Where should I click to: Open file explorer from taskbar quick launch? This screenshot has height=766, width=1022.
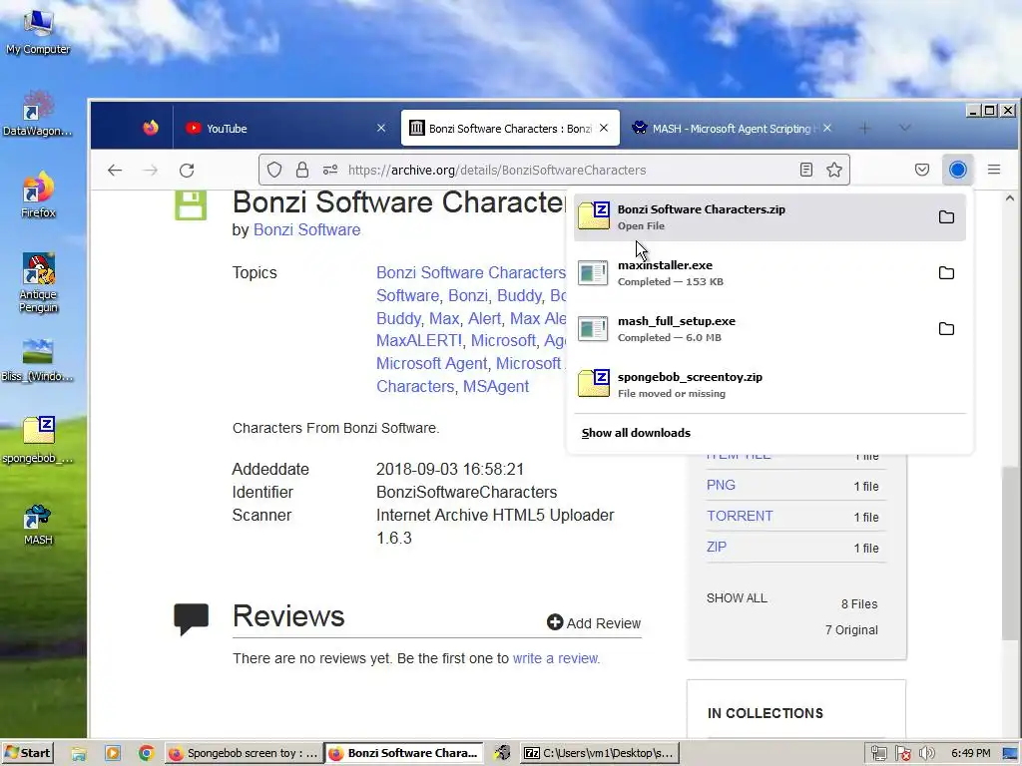(x=78, y=754)
